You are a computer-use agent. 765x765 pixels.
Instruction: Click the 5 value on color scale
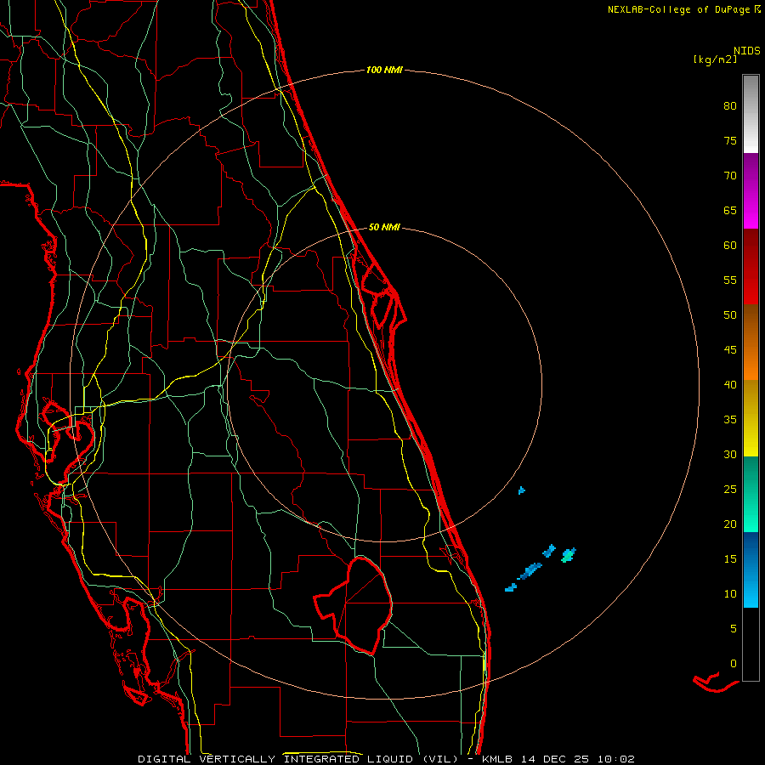pos(734,629)
